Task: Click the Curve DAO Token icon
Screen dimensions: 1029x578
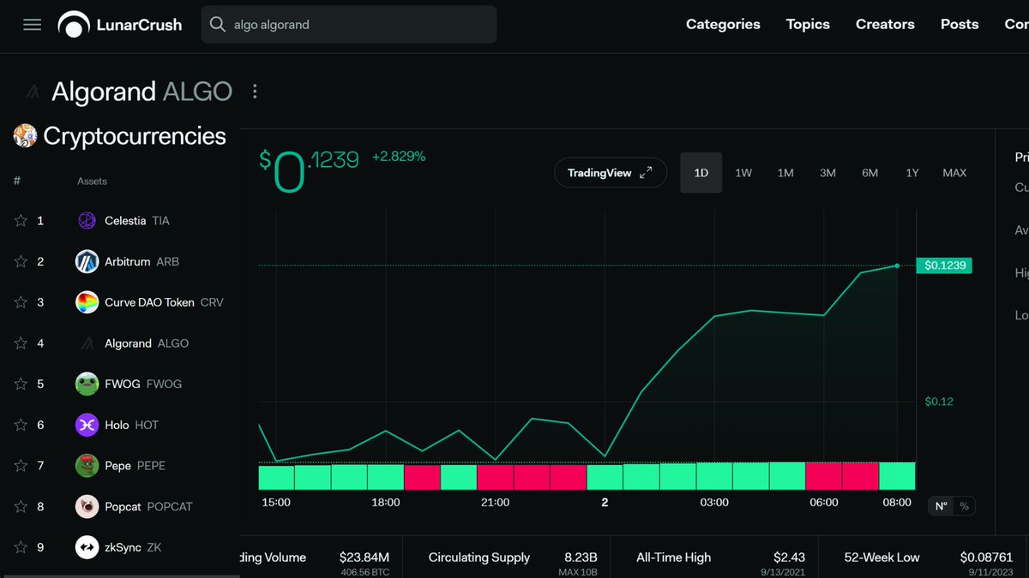Action: pos(87,302)
